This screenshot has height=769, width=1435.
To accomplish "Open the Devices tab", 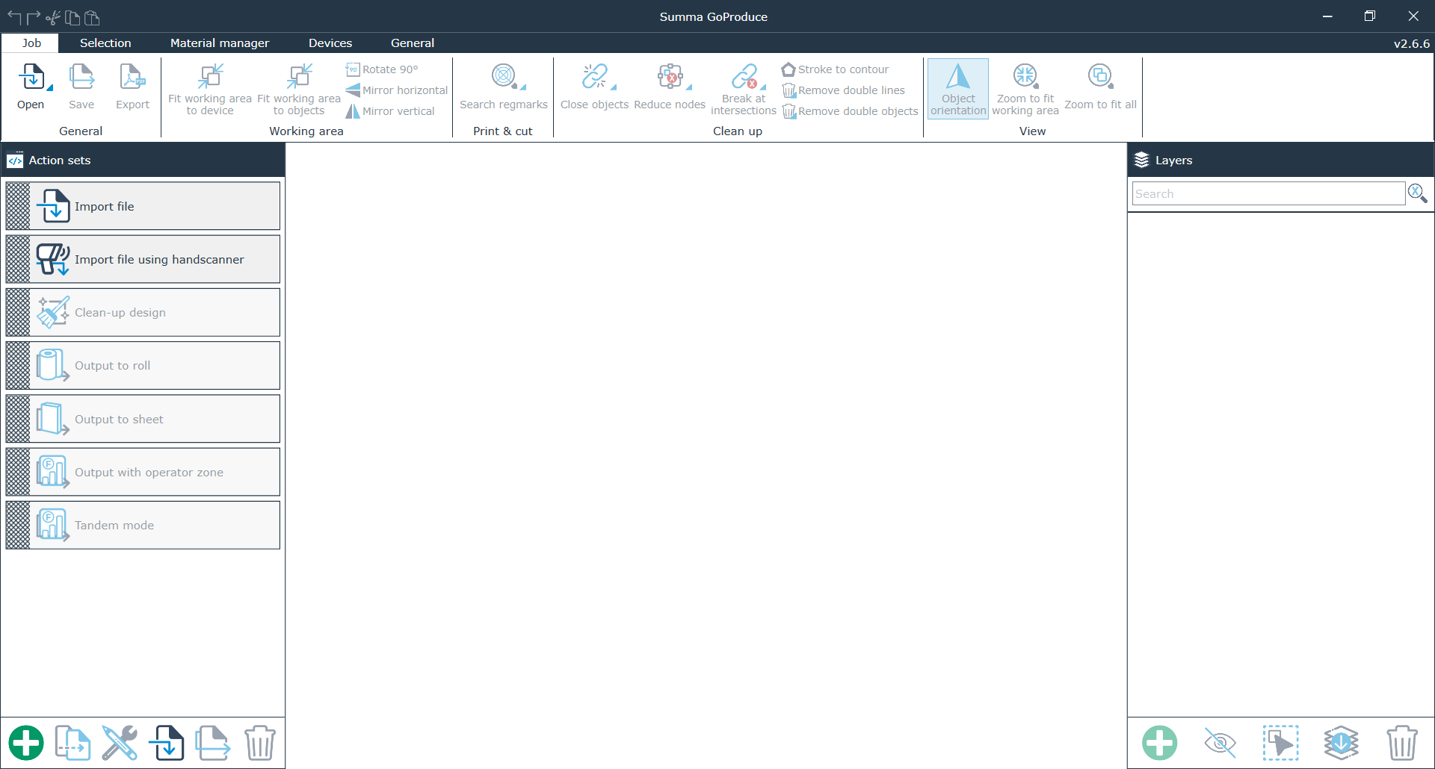I will click(x=330, y=43).
